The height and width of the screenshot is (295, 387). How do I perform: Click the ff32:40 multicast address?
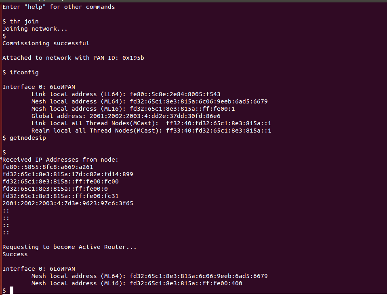tap(219, 123)
